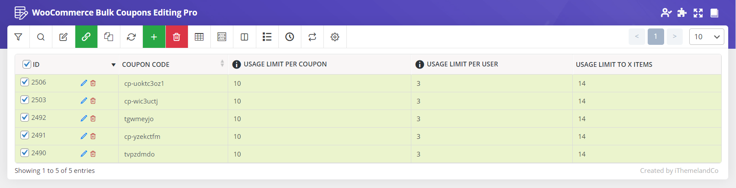Open the bulk edit pencil tool
This screenshot has width=736, height=188.
pyautogui.click(x=63, y=37)
